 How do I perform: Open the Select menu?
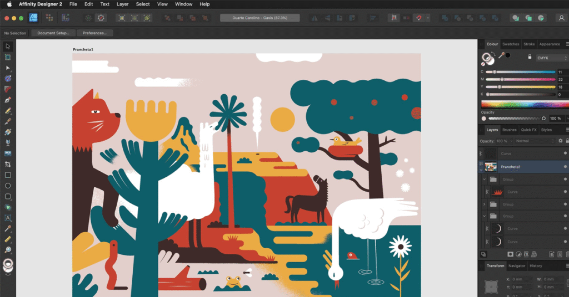pyautogui.click(x=143, y=4)
